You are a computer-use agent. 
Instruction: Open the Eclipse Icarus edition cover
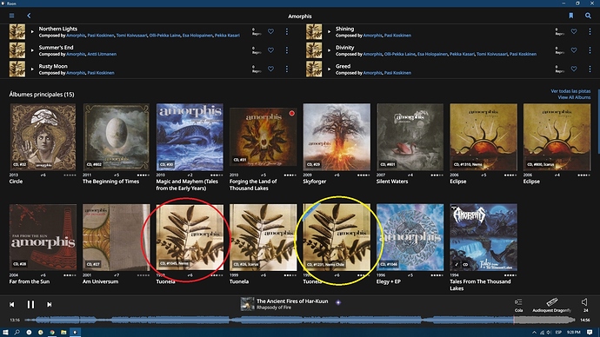pyautogui.click(x=557, y=137)
